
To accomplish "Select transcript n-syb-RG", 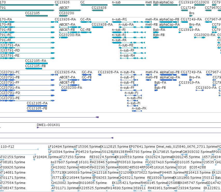I will [x=119, y=19].
